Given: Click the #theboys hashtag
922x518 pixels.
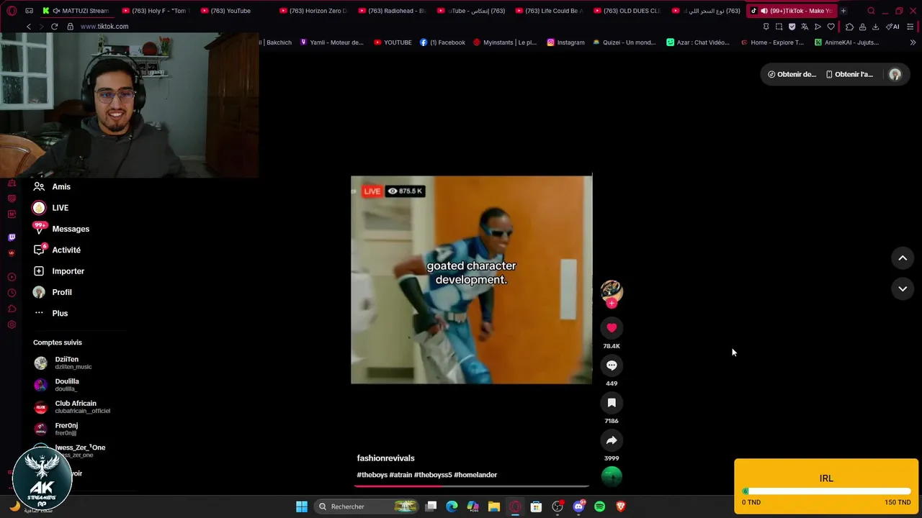Looking at the screenshot, I should tap(372, 475).
